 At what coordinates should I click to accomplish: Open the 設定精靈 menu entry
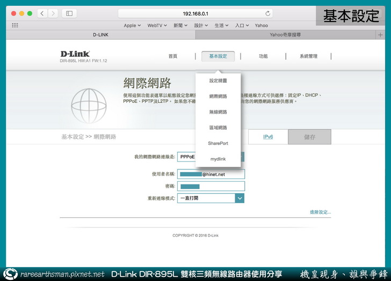click(x=218, y=80)
